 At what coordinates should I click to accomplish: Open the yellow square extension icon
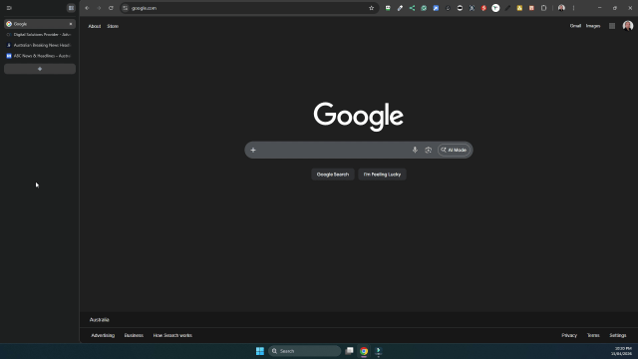pyautogui.click(x=519, y=8)
